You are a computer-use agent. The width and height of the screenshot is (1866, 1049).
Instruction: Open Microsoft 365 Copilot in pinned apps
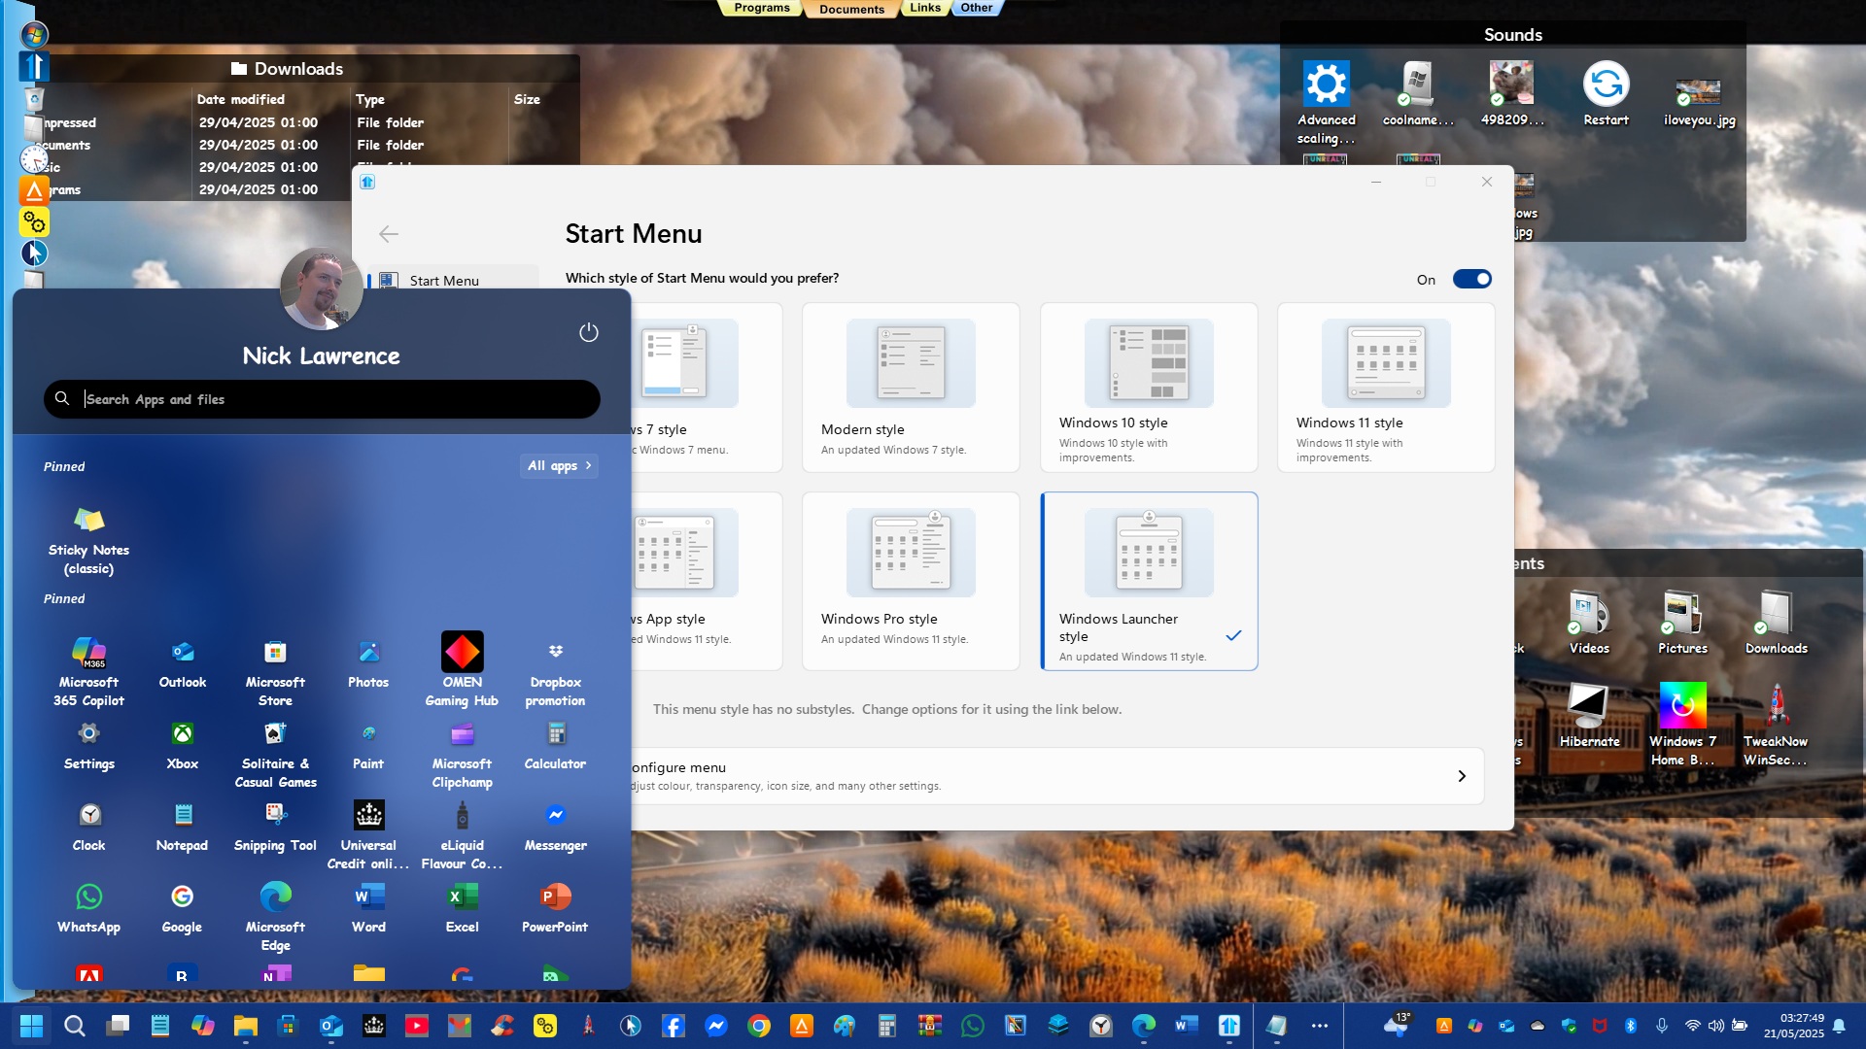click(88, 670)
